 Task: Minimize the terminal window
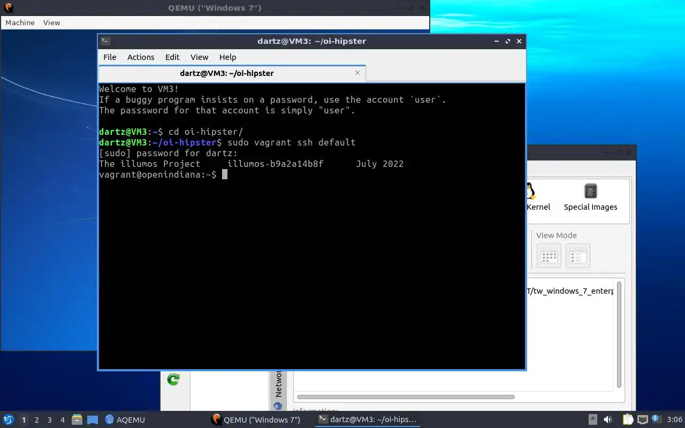click(x=497, y=41)
